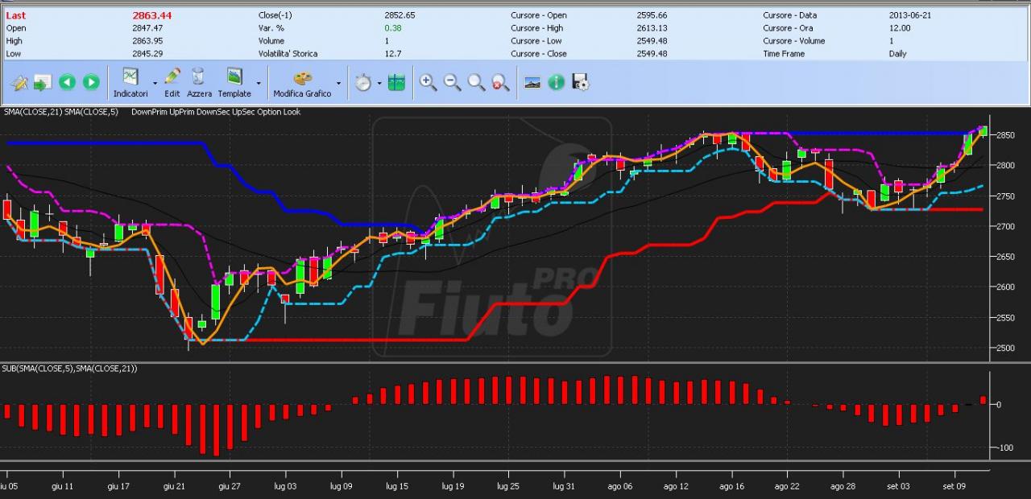
Task: Expand the Modifica Grafico dropdown arrow
Action: (x=338, y=83)
